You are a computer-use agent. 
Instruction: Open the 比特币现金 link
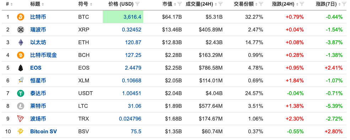click(x=43, y=55)
